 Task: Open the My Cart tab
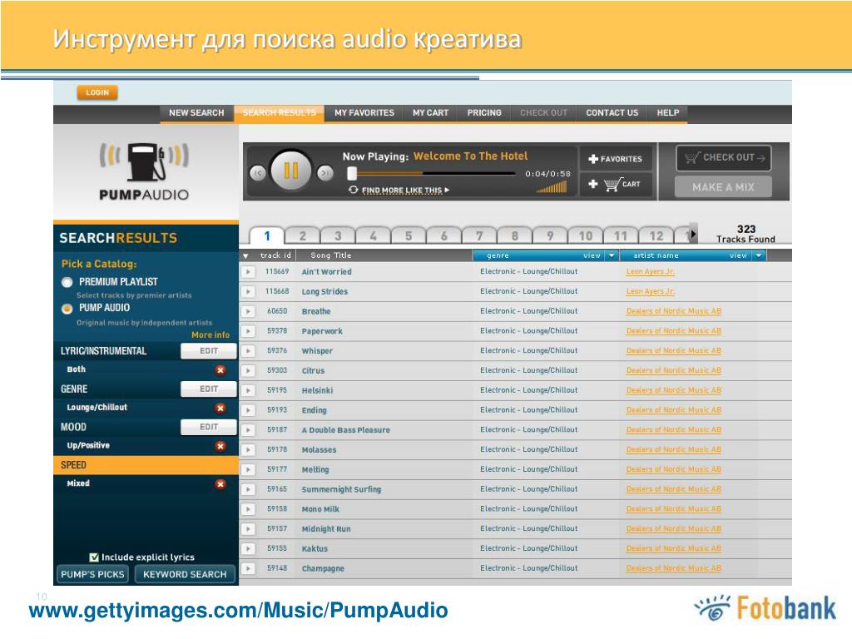click(430, 113)
